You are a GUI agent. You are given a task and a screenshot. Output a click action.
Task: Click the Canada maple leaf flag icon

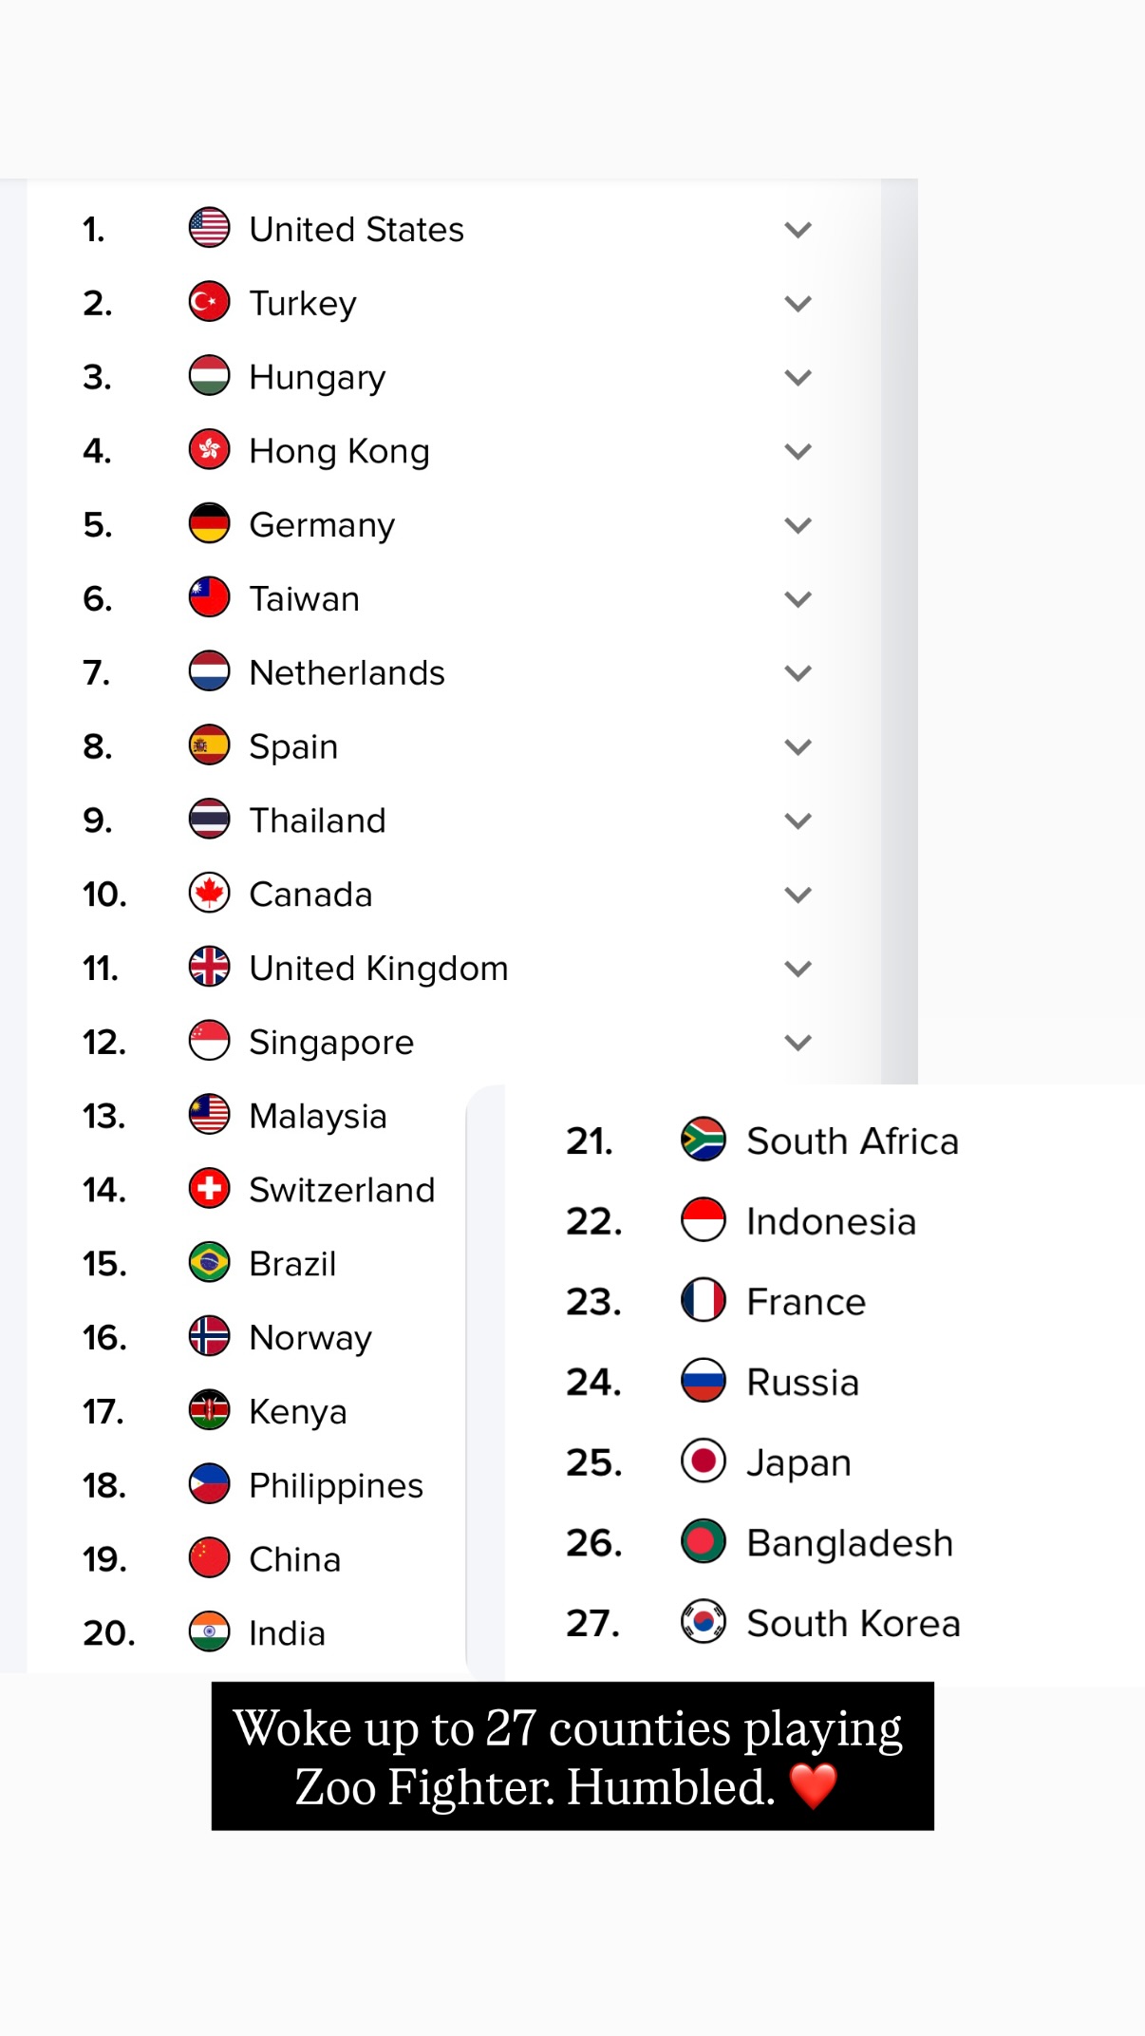tap(209, 894)
